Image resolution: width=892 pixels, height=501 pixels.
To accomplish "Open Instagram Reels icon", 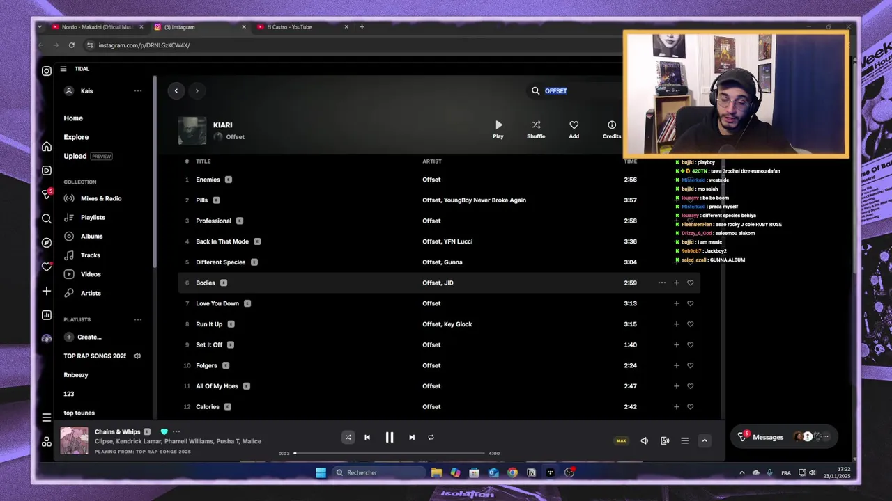I will 47,170.
